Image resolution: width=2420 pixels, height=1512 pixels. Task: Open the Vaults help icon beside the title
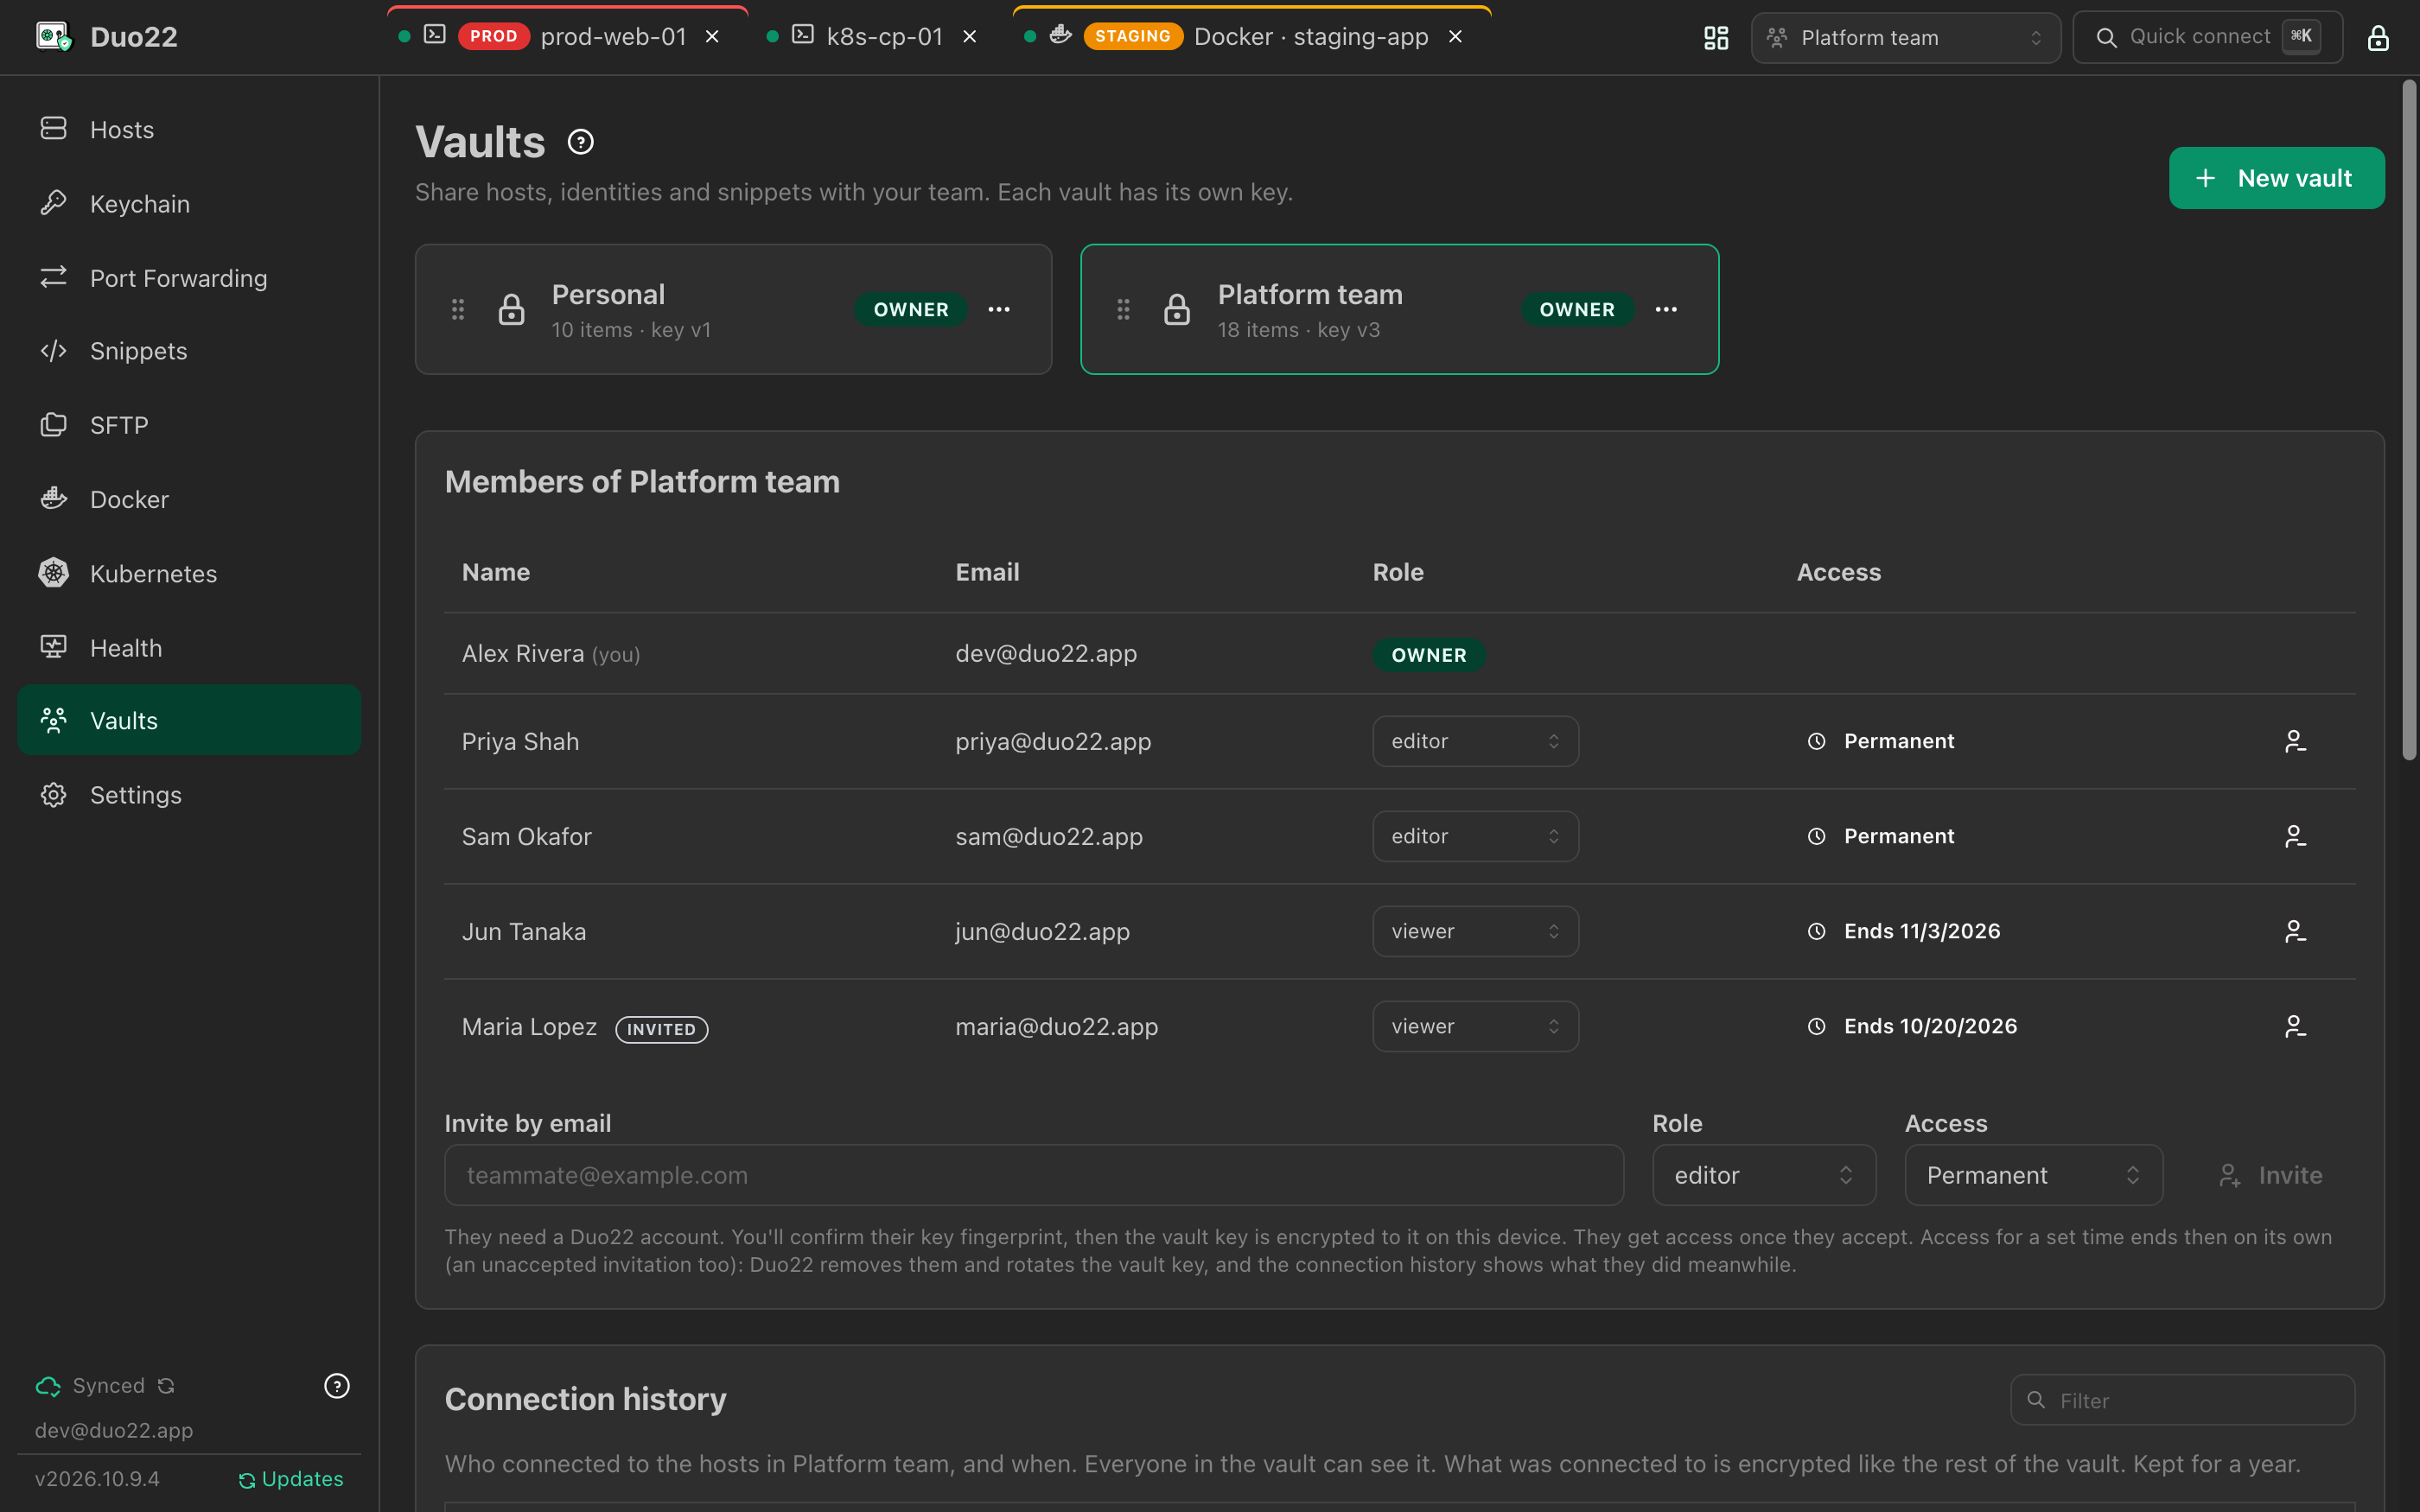pyautogui.click(x=580, y=142)
